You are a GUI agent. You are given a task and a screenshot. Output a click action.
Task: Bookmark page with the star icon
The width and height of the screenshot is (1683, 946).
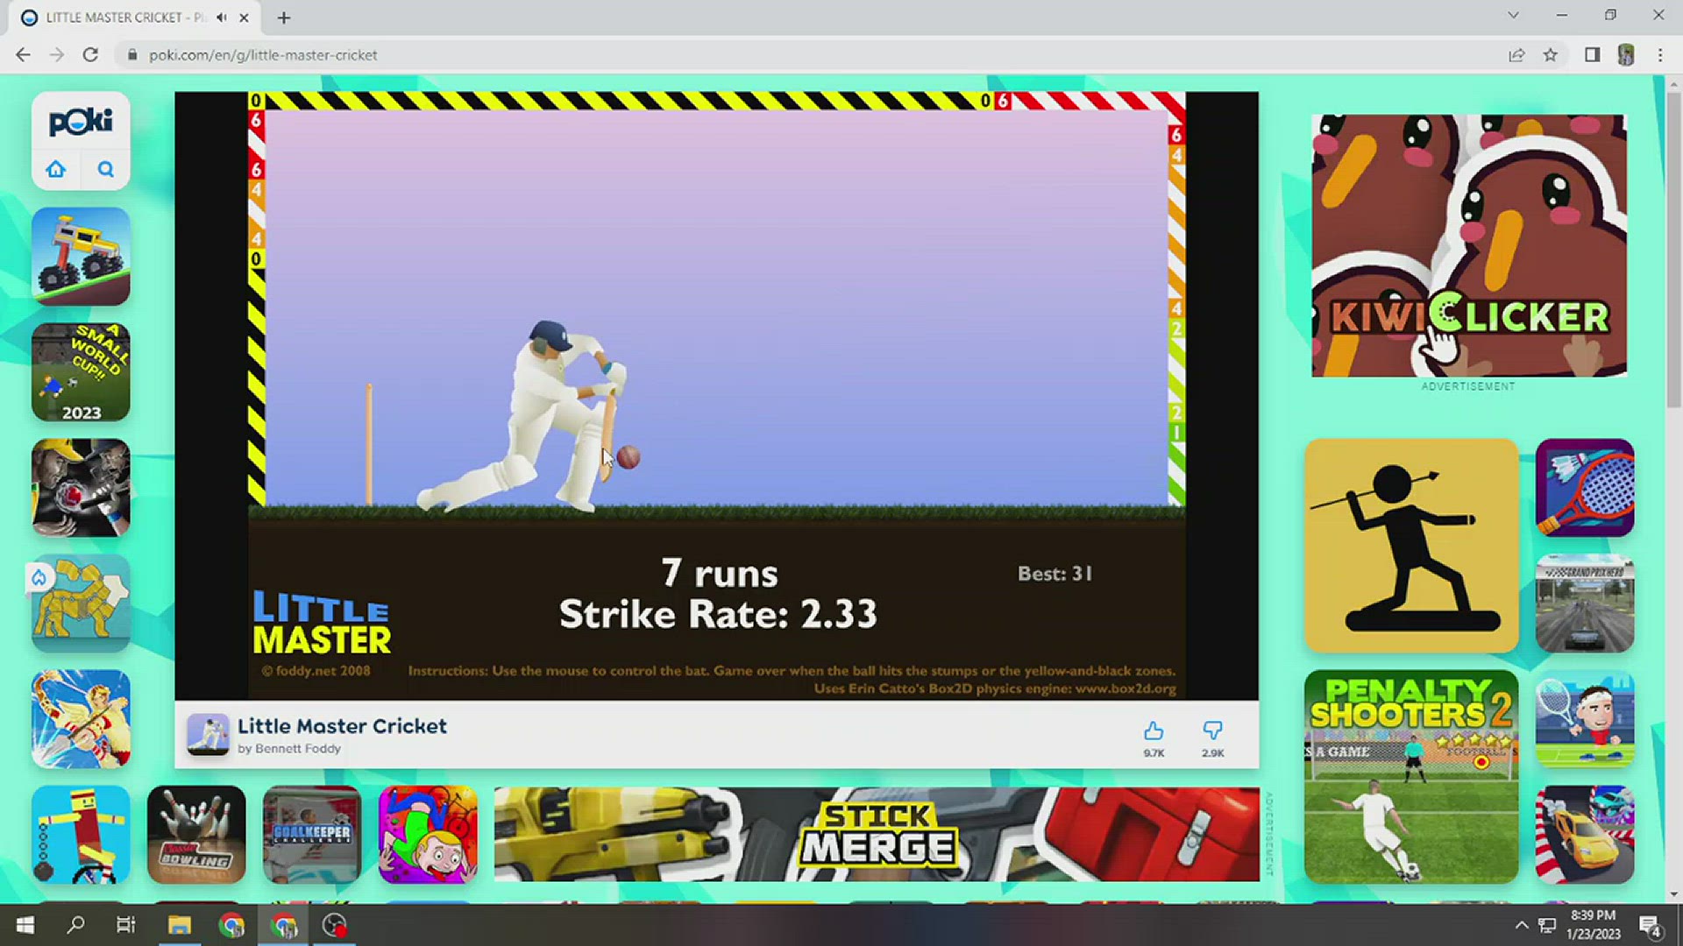1550,55
